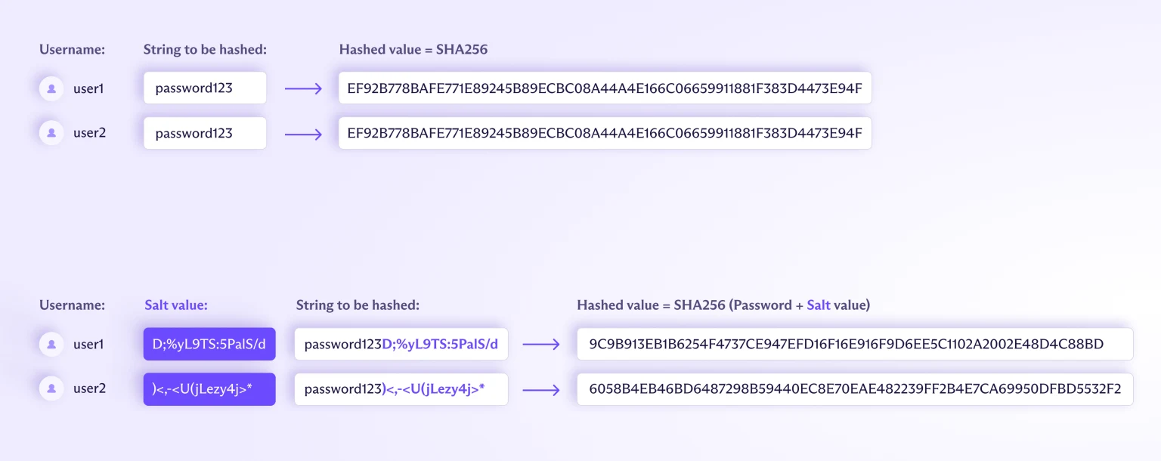Image resolution: width=1161 pixels, height=461 pixels.
Task: Select the 6058B4EB salted hash output
Action: coord(855,389)
